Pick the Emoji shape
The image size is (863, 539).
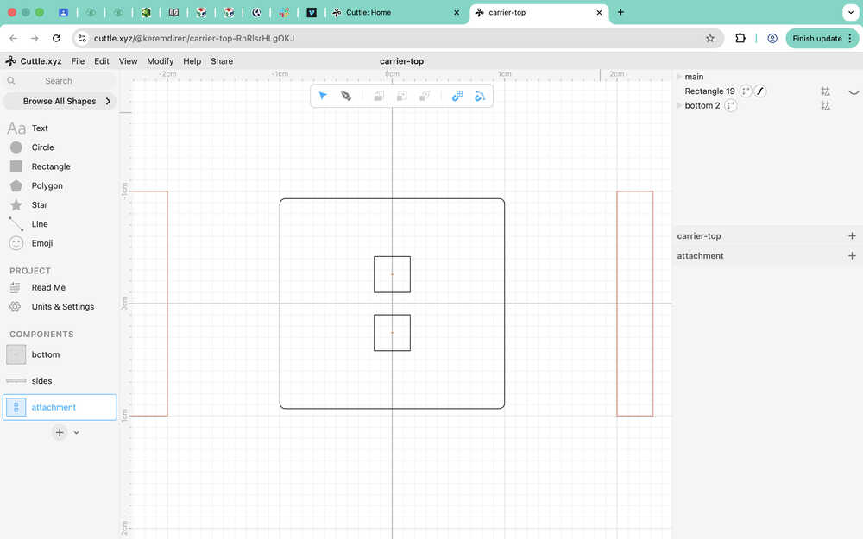coord(41,243)
